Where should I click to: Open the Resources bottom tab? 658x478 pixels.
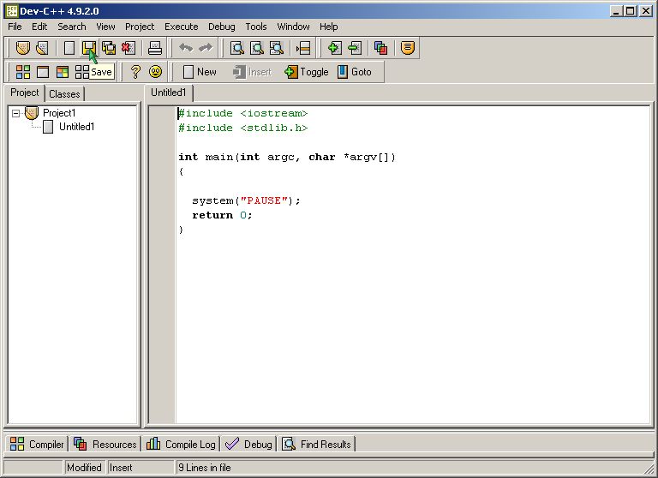click(x=105, y=444)
